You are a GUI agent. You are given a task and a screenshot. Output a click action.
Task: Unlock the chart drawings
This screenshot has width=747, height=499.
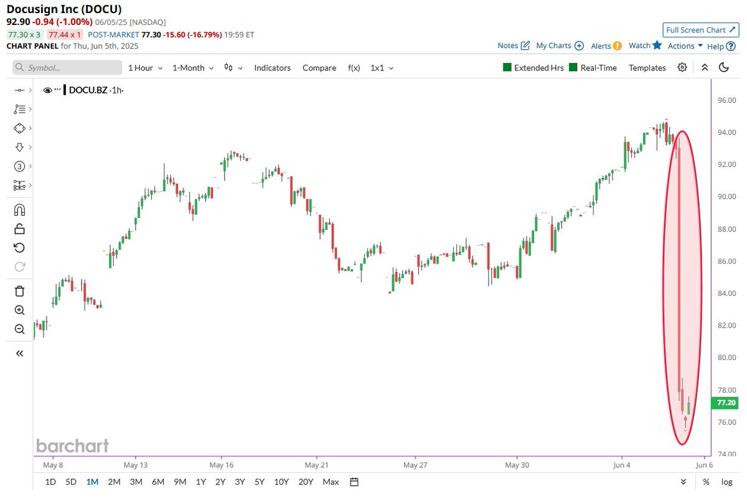click(19, 229)
